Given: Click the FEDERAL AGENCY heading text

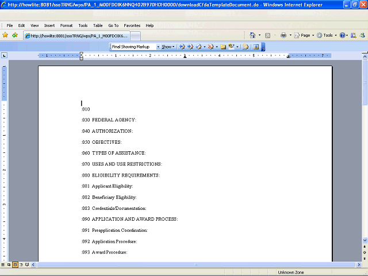Looking at the screenshot, I should point(114,120).
